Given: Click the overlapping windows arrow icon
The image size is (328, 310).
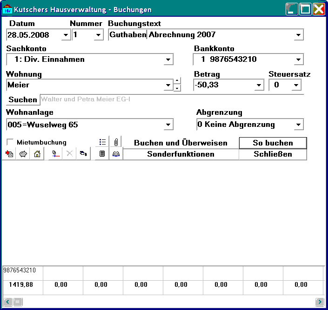Looking at the screenshot, I should point(83,154).
